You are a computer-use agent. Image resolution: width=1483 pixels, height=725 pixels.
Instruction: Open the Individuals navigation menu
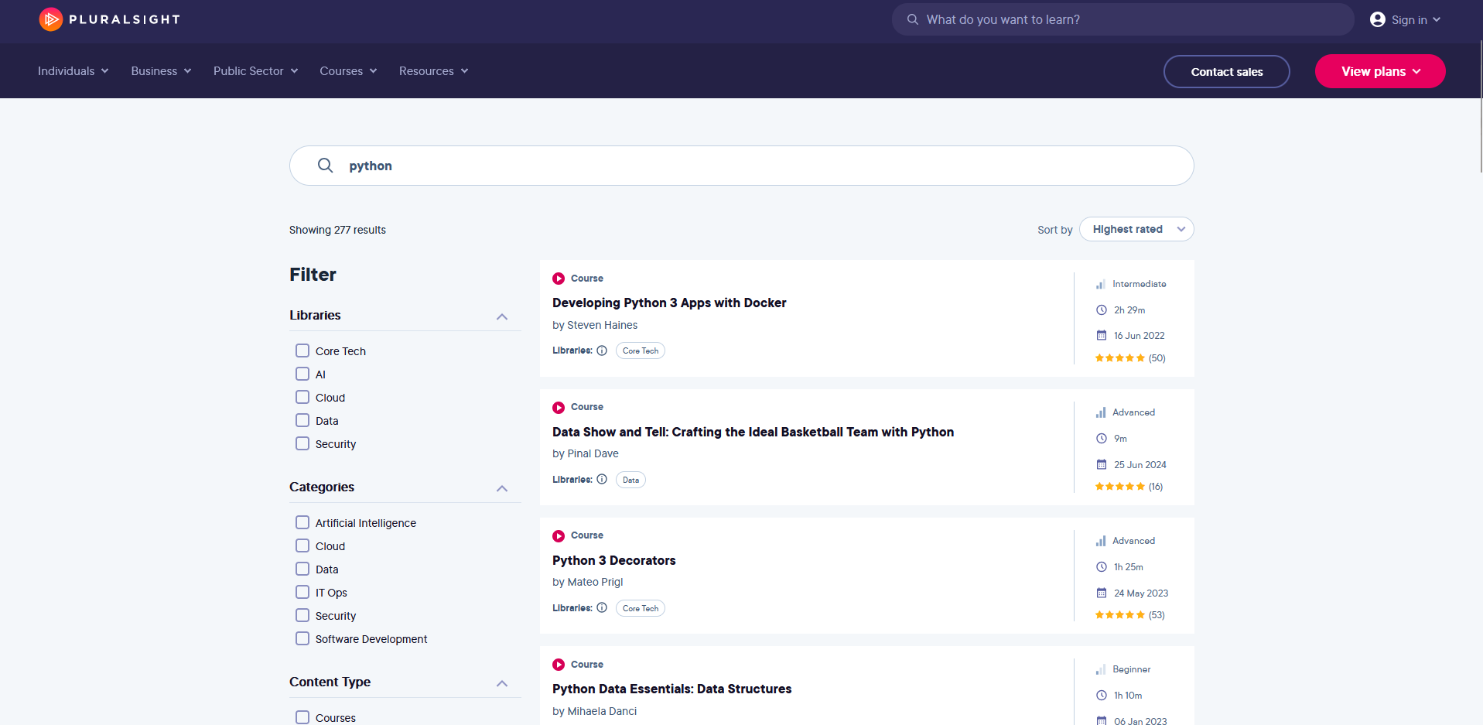point(73,71)
